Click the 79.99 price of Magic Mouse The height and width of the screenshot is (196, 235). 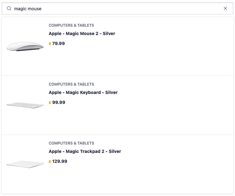click(58, 43)
